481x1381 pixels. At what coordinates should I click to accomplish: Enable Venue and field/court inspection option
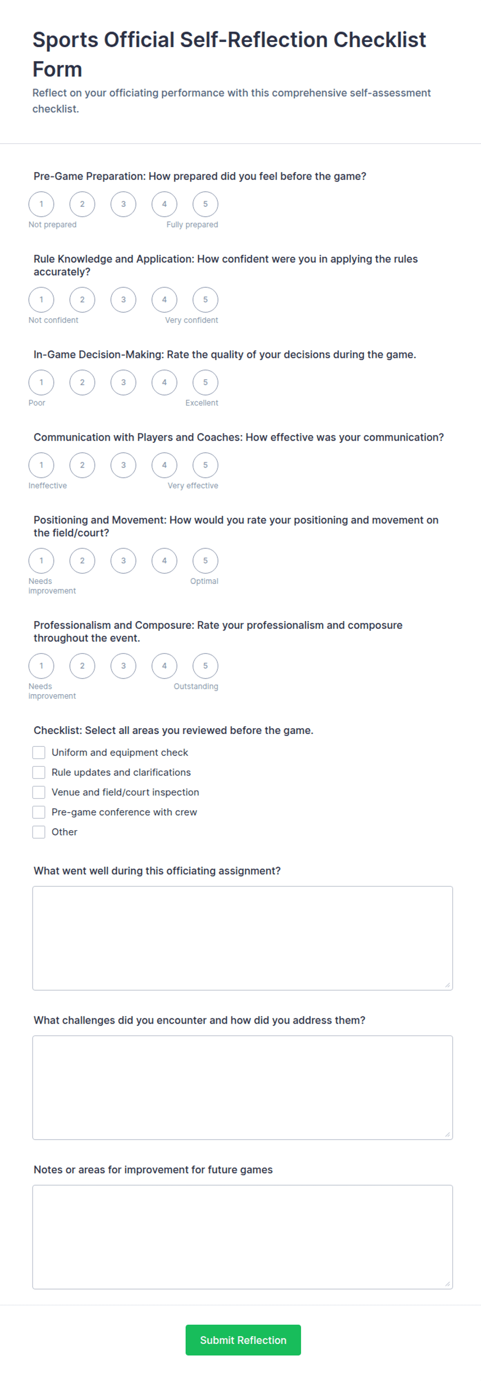click(39, 792)
